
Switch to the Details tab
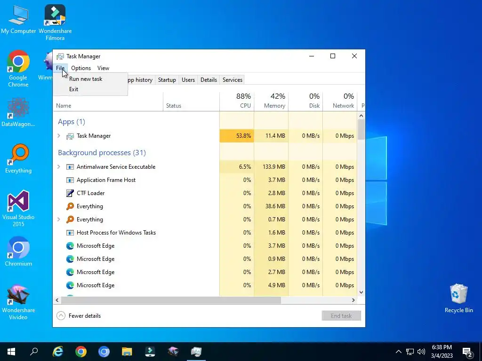click(x=209, y=80)
